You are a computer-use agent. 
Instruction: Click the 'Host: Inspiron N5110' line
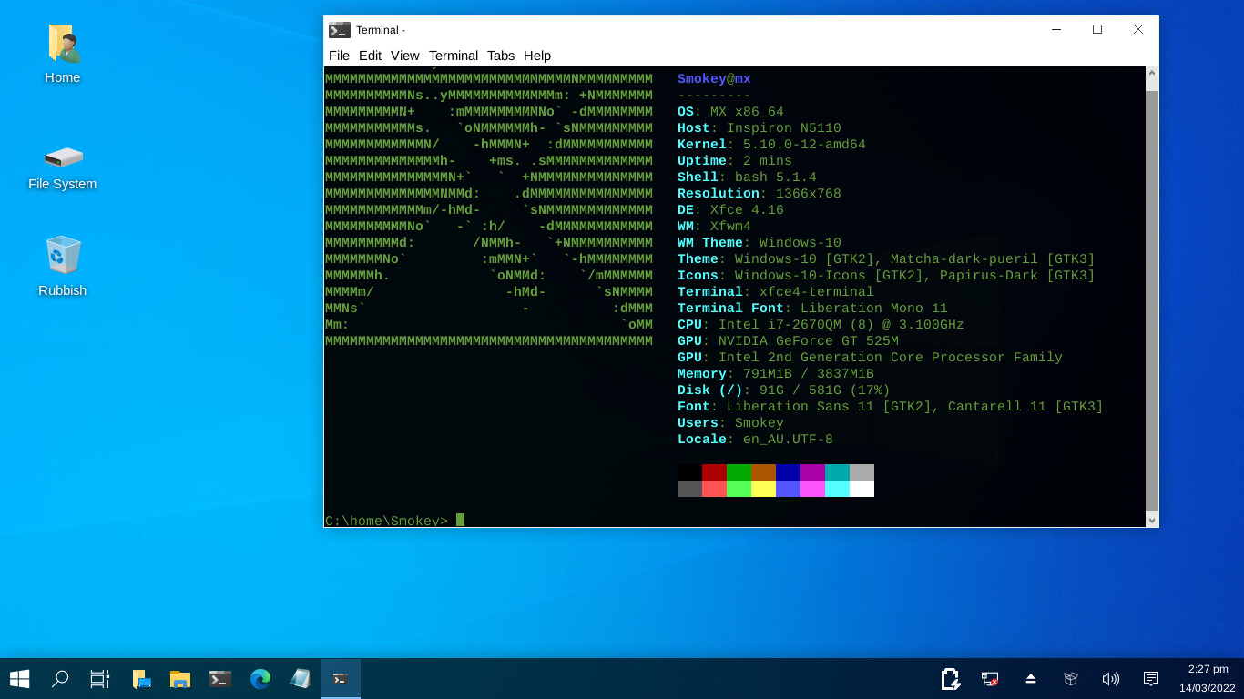click(x=760, y=128)
